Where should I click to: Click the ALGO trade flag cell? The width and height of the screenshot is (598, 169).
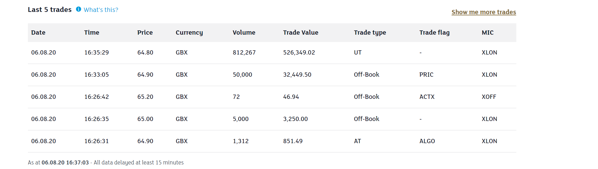tap(427, 141)
